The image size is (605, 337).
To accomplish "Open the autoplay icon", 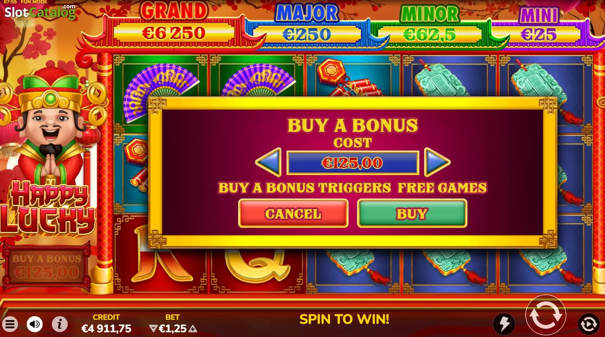I will tap(588, 324).
